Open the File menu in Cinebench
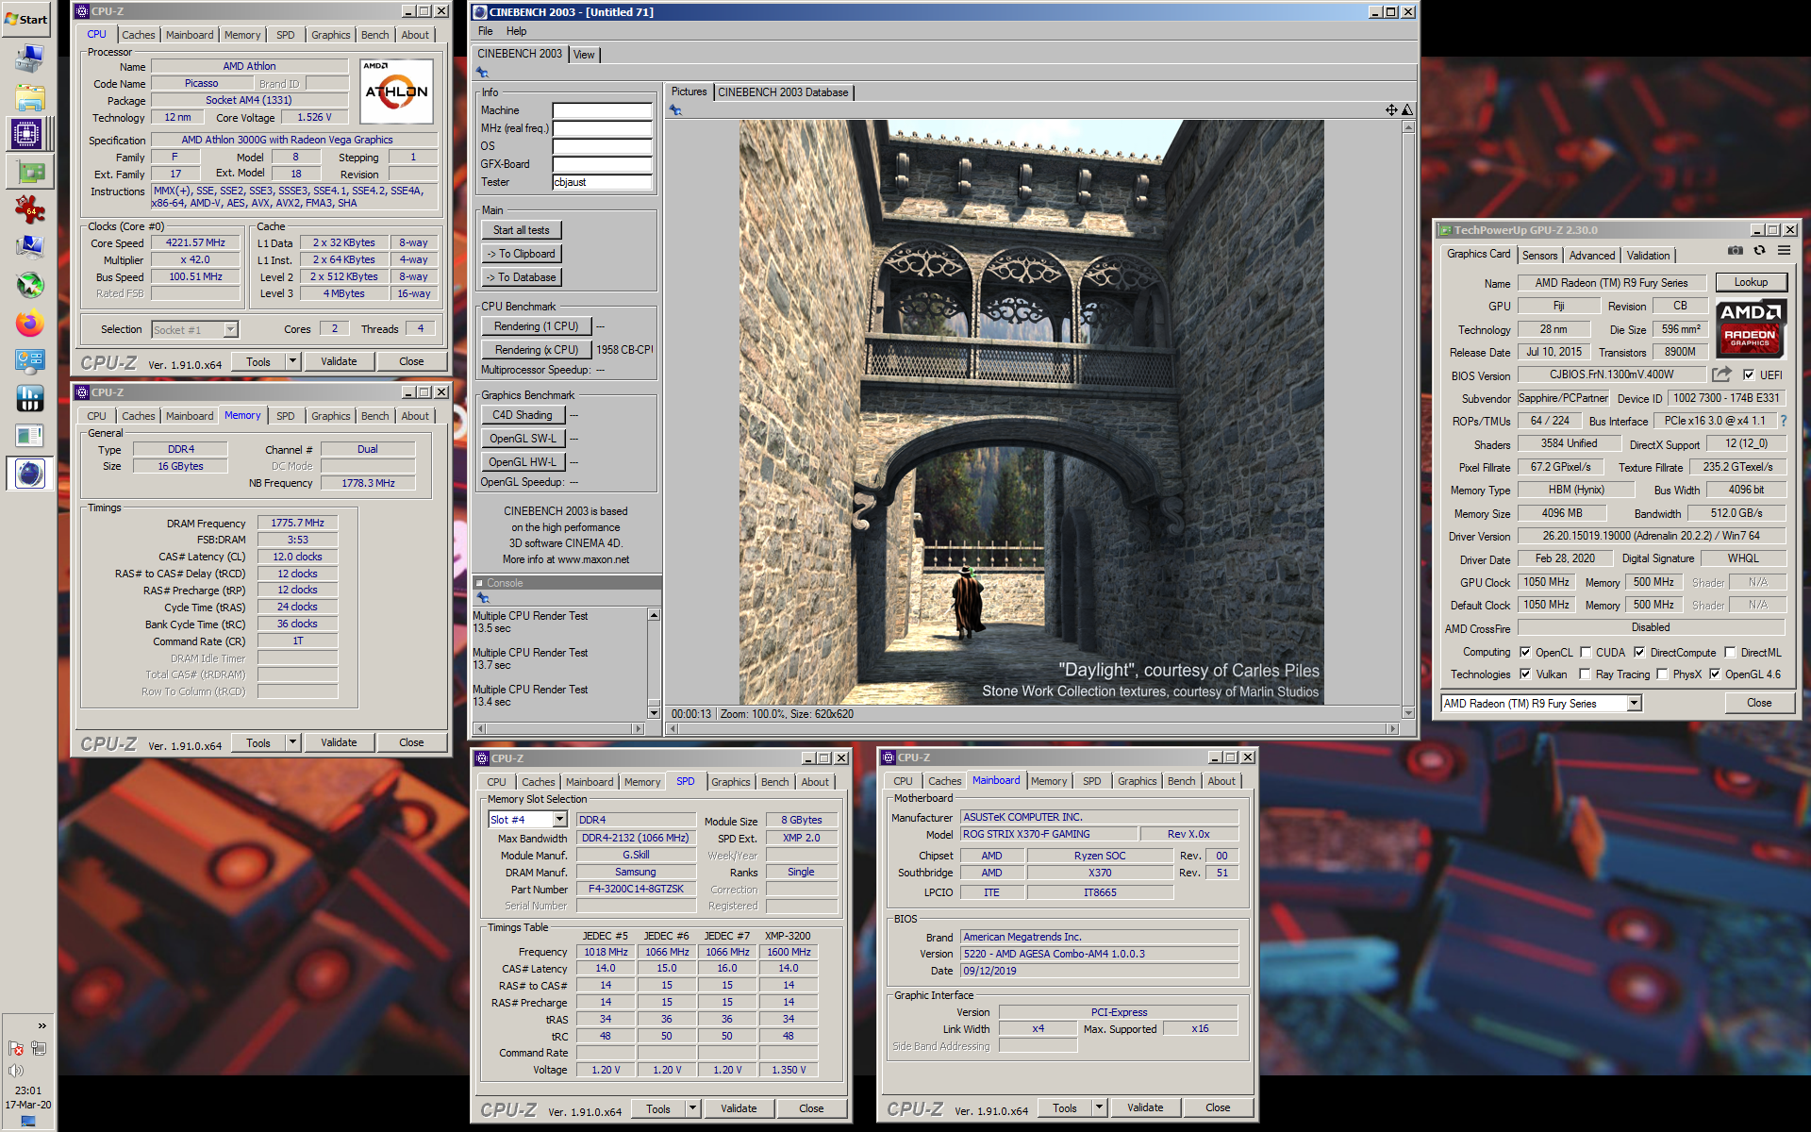 pyautogui.click(x=485, y=31)
